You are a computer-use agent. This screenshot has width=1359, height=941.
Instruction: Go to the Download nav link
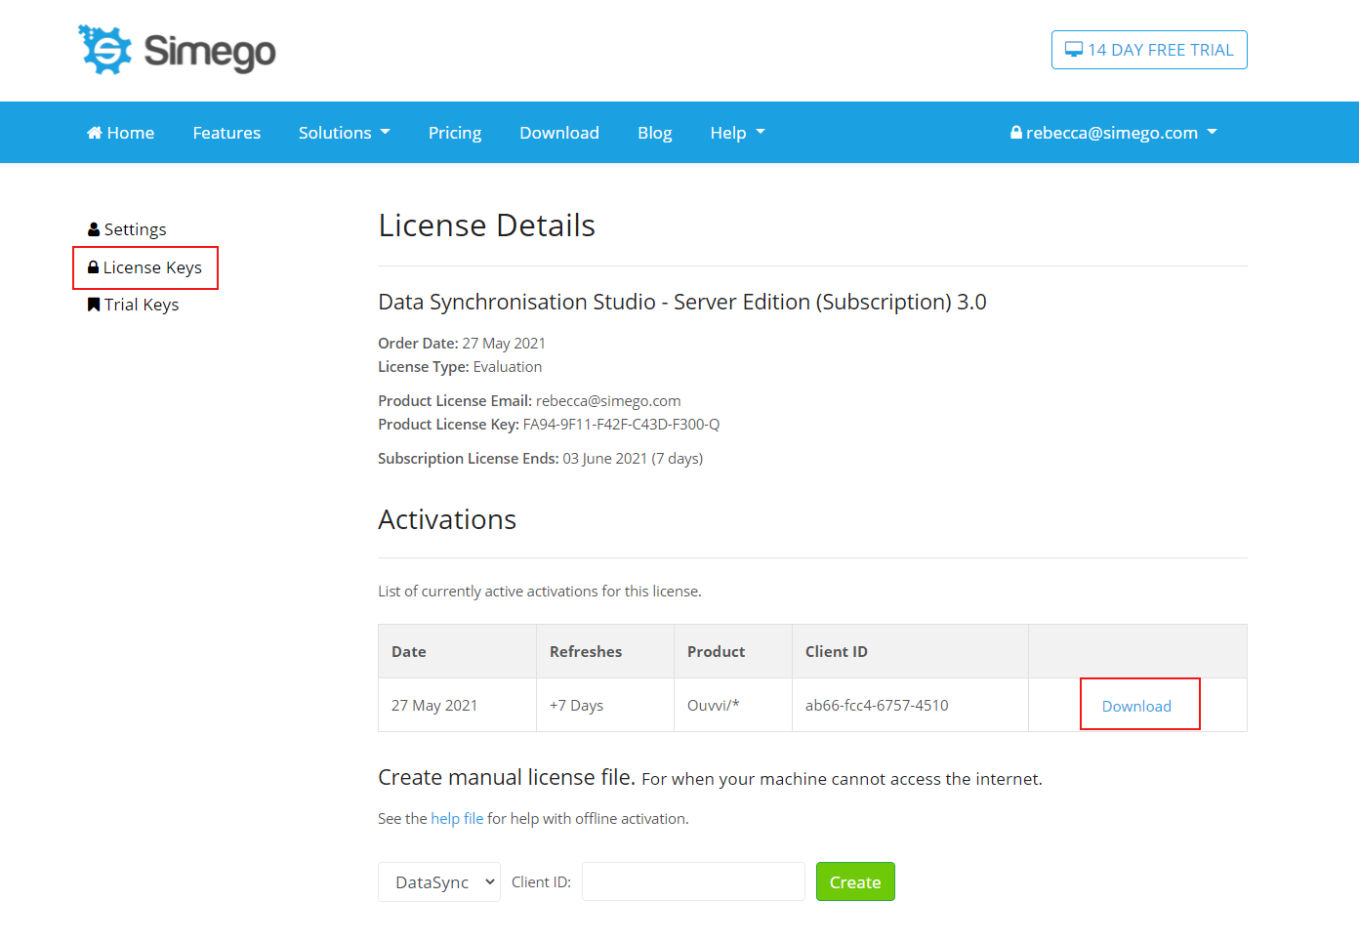pyautogui.click(x=559, y=133)
